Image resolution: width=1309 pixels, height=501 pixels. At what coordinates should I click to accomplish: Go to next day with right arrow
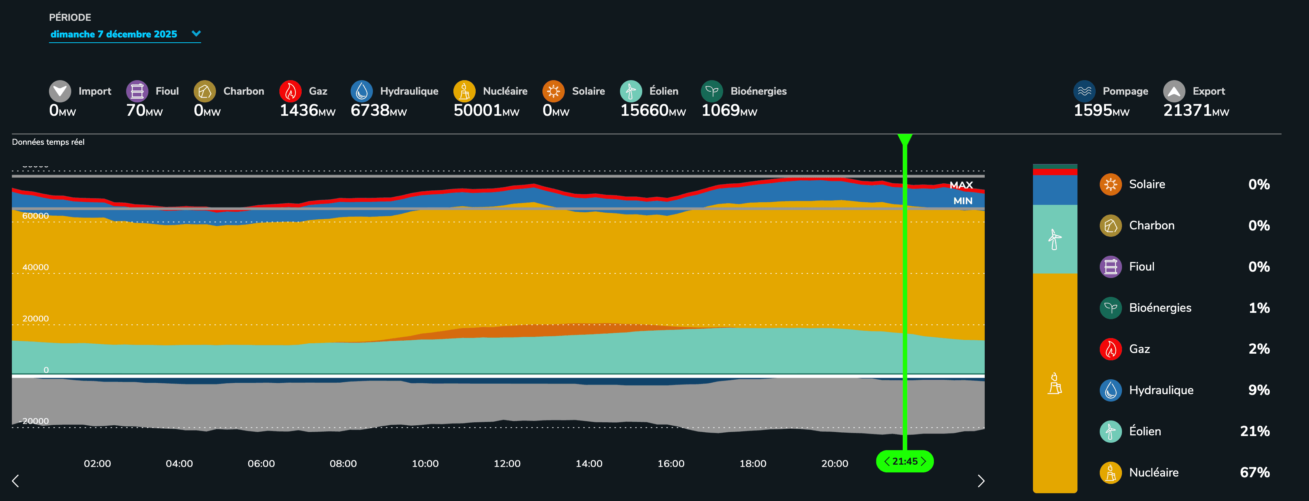coord(981,481)
